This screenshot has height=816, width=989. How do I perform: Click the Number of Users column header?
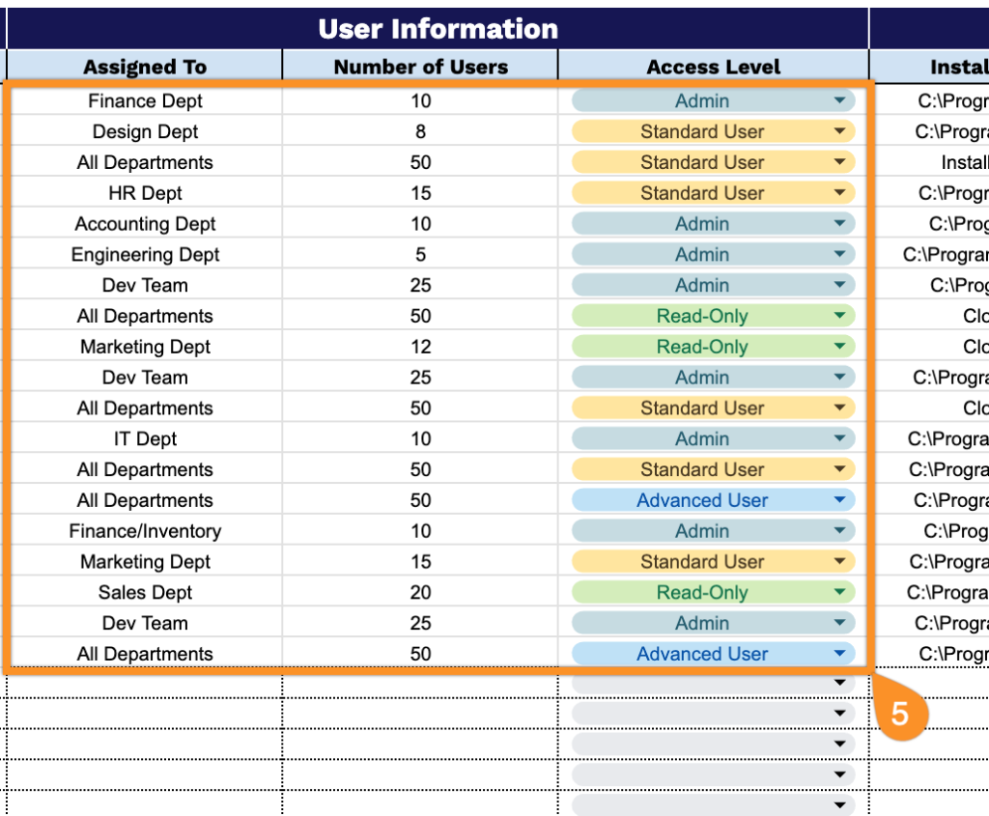click(420, 67)
